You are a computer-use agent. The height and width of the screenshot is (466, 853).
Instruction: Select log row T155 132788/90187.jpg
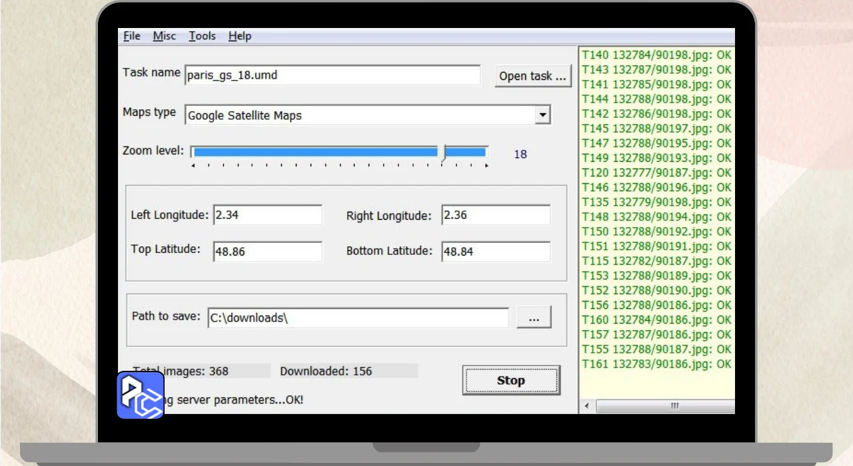click(656, 349)
